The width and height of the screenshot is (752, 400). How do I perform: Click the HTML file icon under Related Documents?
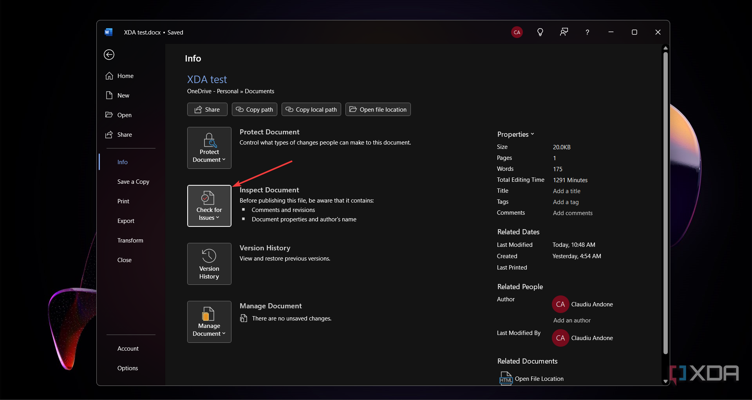pyautogui.click(x=506, y=378)
